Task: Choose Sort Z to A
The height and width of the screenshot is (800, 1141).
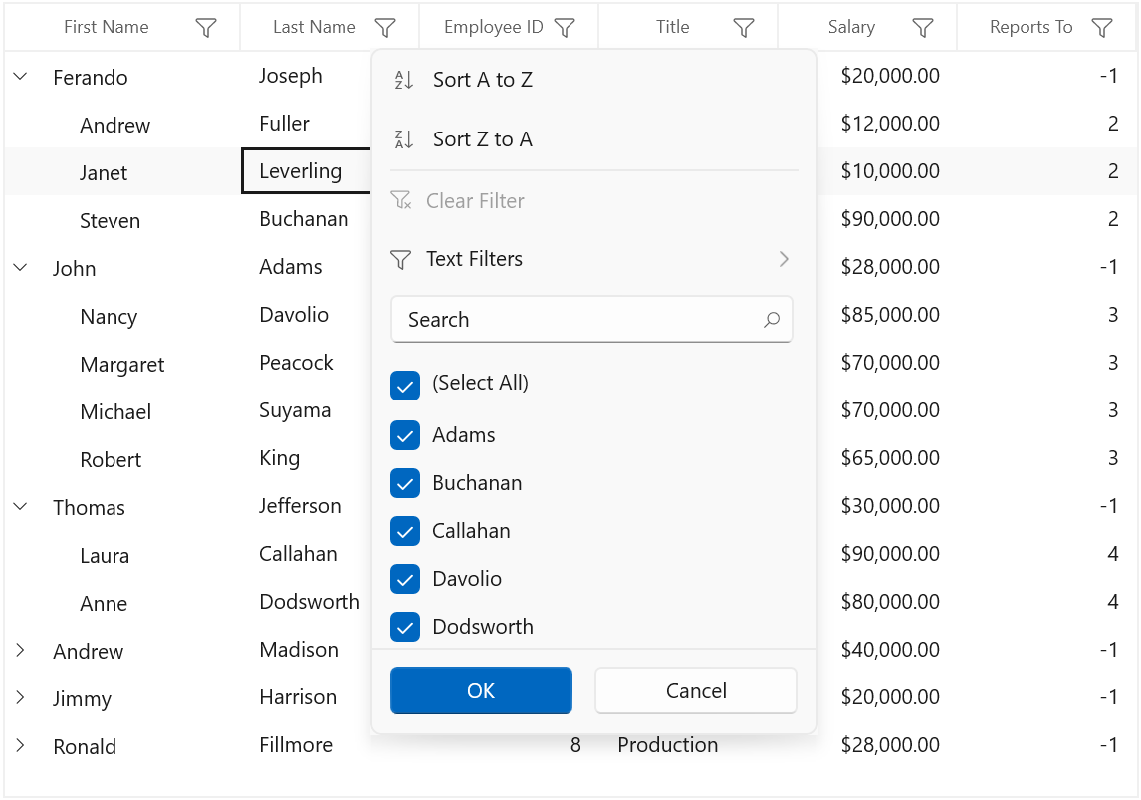Action: 593,139
